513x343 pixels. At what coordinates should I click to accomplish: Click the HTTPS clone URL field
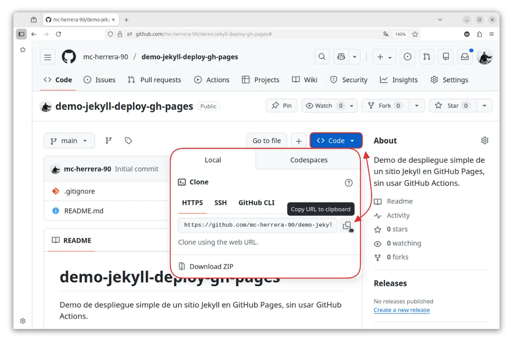click(x=257, y=225)
